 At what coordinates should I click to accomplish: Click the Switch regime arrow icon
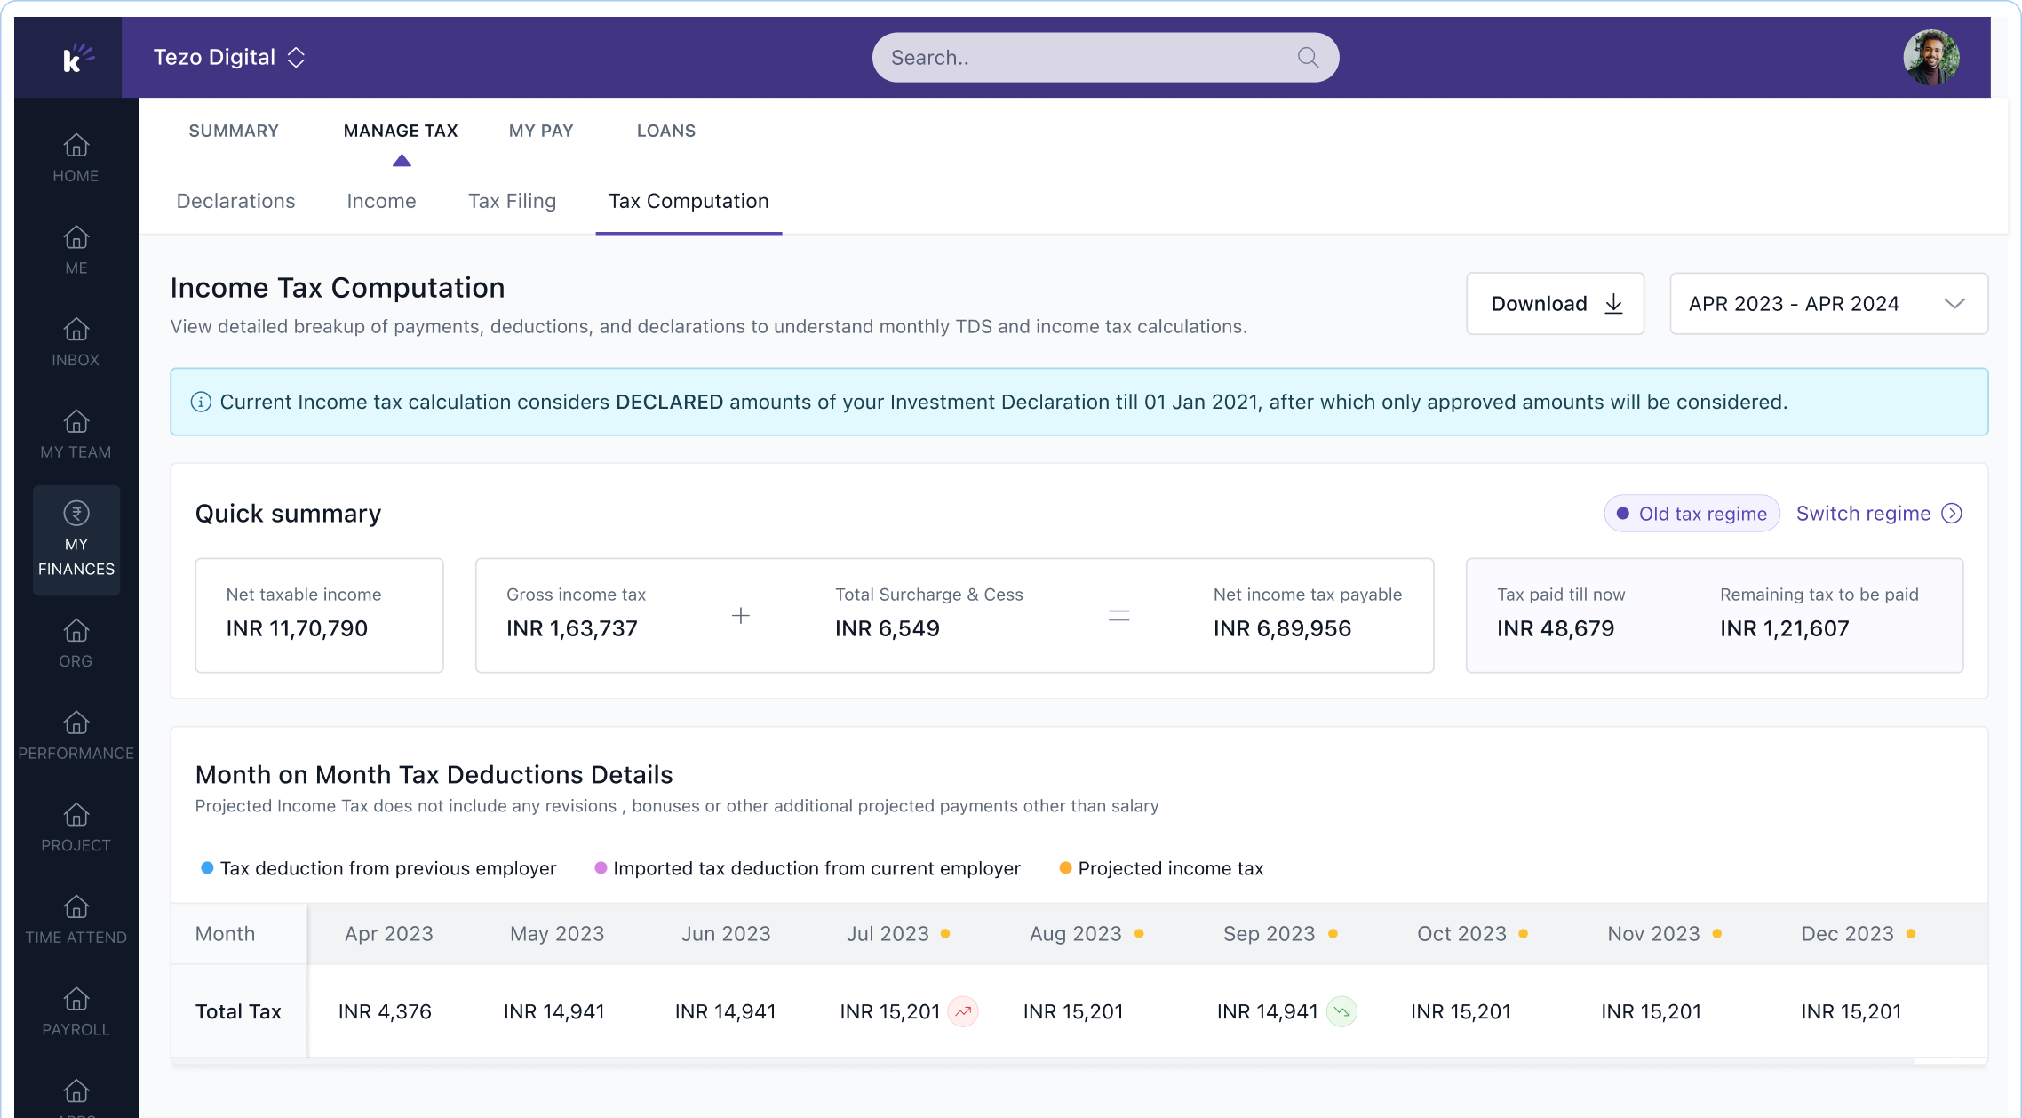point(1952,514)
